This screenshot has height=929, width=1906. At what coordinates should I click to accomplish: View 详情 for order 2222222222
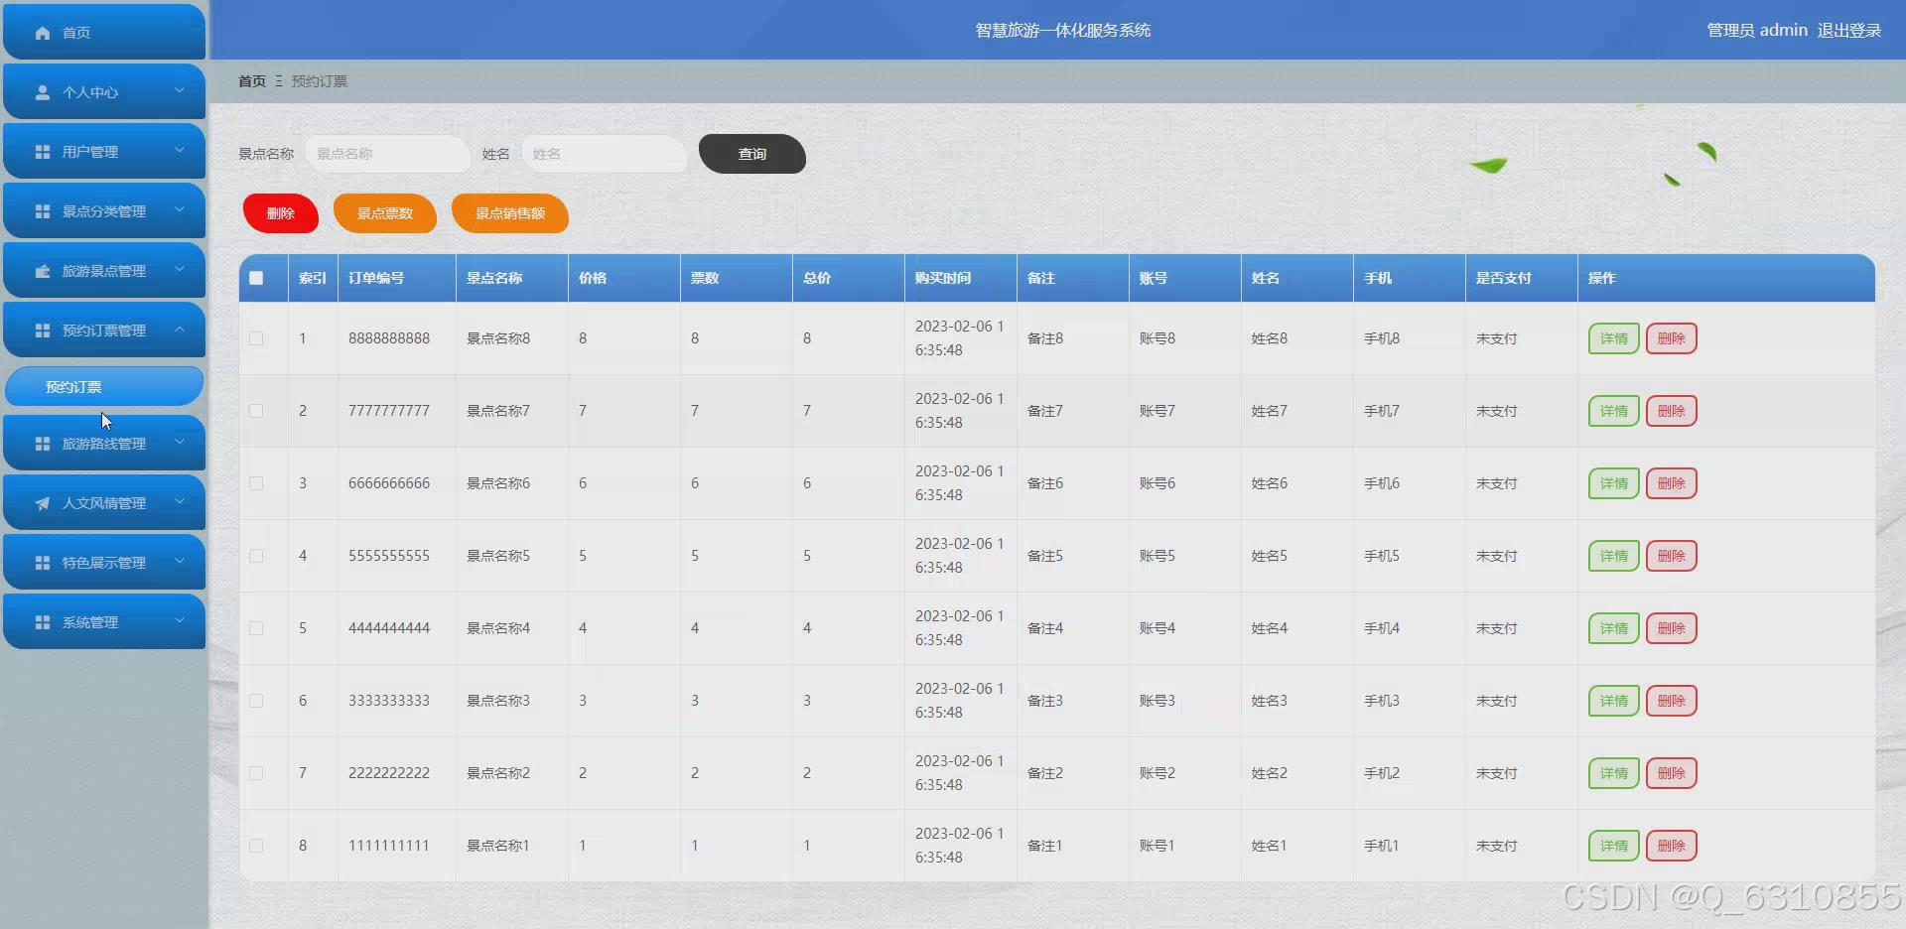click(1614, 773)
